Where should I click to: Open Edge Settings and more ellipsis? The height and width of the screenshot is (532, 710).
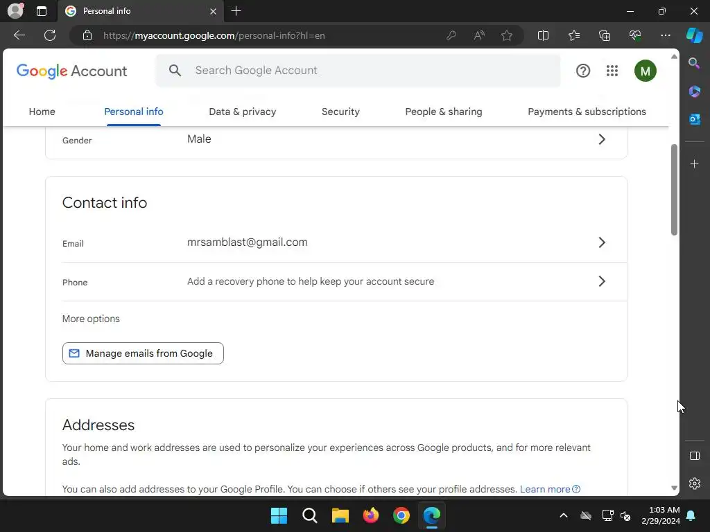click(x=665, y=35)
